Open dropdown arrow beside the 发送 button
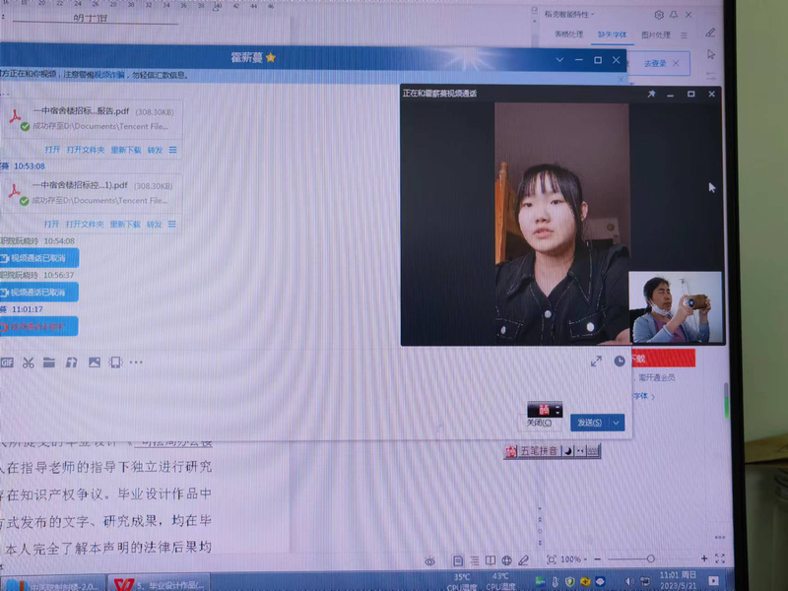 (x=617, y=423)
